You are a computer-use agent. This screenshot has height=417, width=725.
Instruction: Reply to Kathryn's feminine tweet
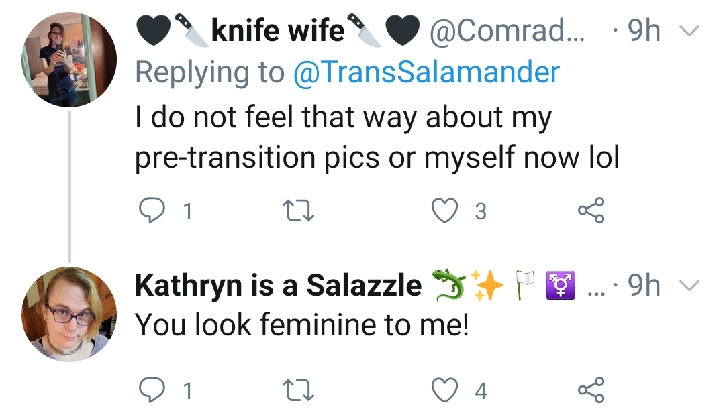tap(152, 390)
